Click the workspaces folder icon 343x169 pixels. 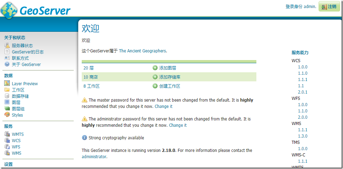pyautogui.click(x=7, y=90)
